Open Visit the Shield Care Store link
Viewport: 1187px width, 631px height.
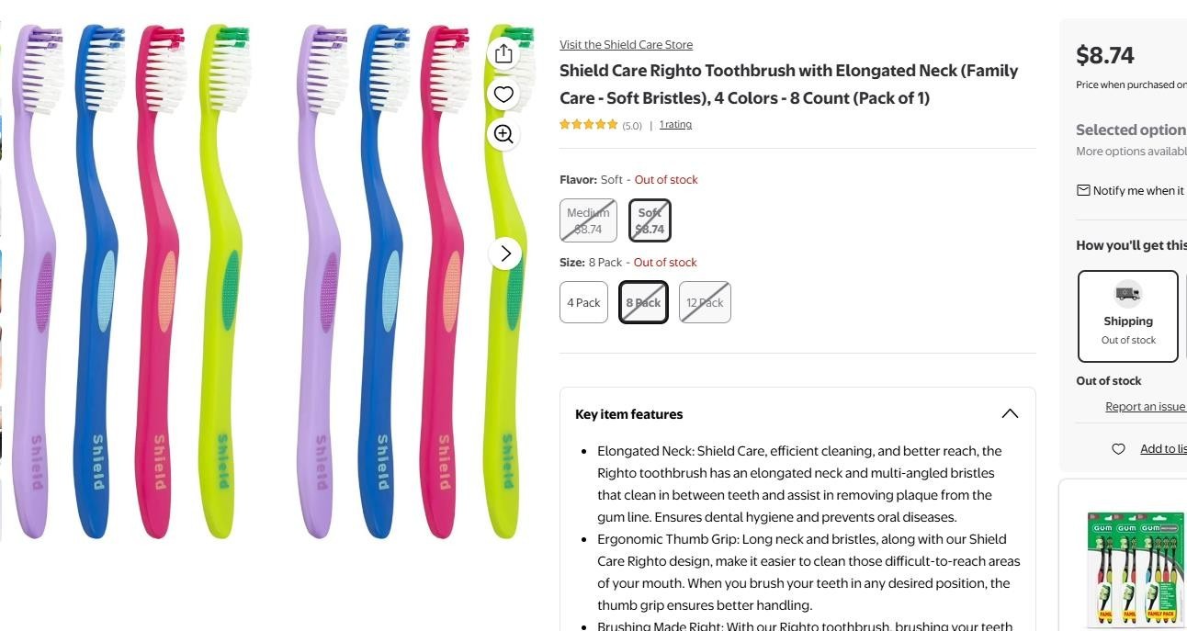627,45
